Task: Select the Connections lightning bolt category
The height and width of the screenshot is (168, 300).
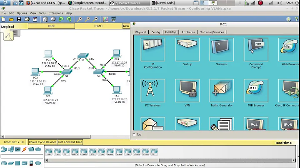Action: coord(24,149)
